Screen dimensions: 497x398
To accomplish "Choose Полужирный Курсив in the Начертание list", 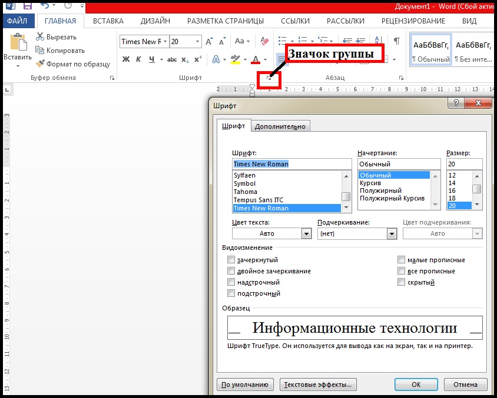I will (392, 198).
